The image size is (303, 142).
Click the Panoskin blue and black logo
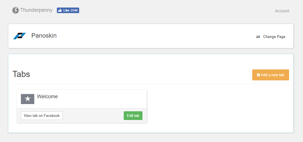tap(20, 36)
